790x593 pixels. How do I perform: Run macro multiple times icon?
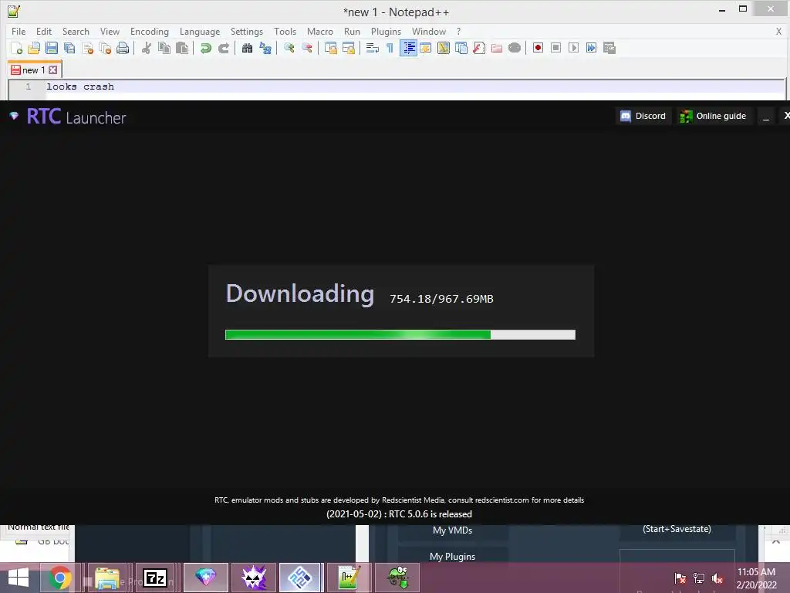[592, 48]
